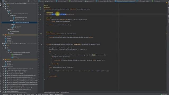Screen dimensions: 169x95
Task: Click gutter bean icon beside the @Autowired field
Action: point(40,14)
